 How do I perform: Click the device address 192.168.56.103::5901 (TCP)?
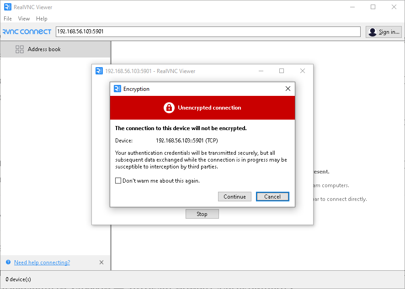(x=187, y=141)
